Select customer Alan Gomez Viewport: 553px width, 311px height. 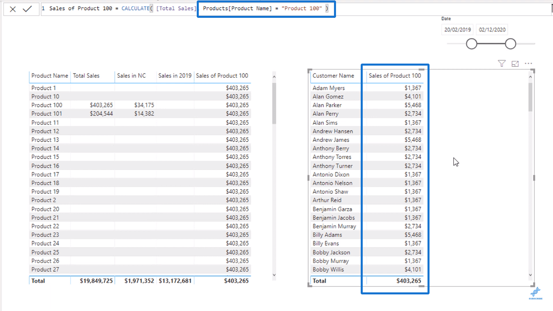pos(328,97)
